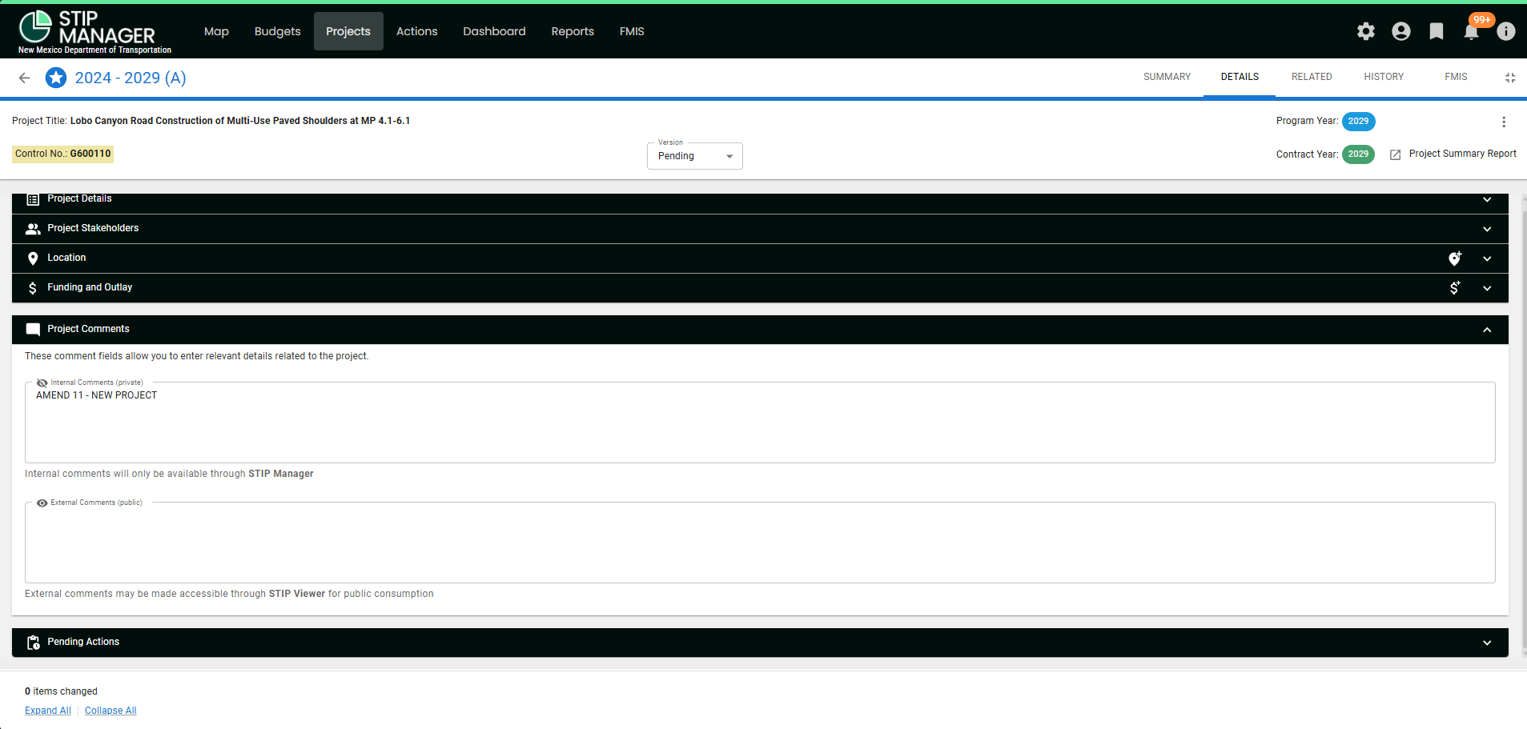This screenshot has width=1527, height=729.
Task: Click the add location pin icon
Action: pyautogui.click(x=1455, y=258)
